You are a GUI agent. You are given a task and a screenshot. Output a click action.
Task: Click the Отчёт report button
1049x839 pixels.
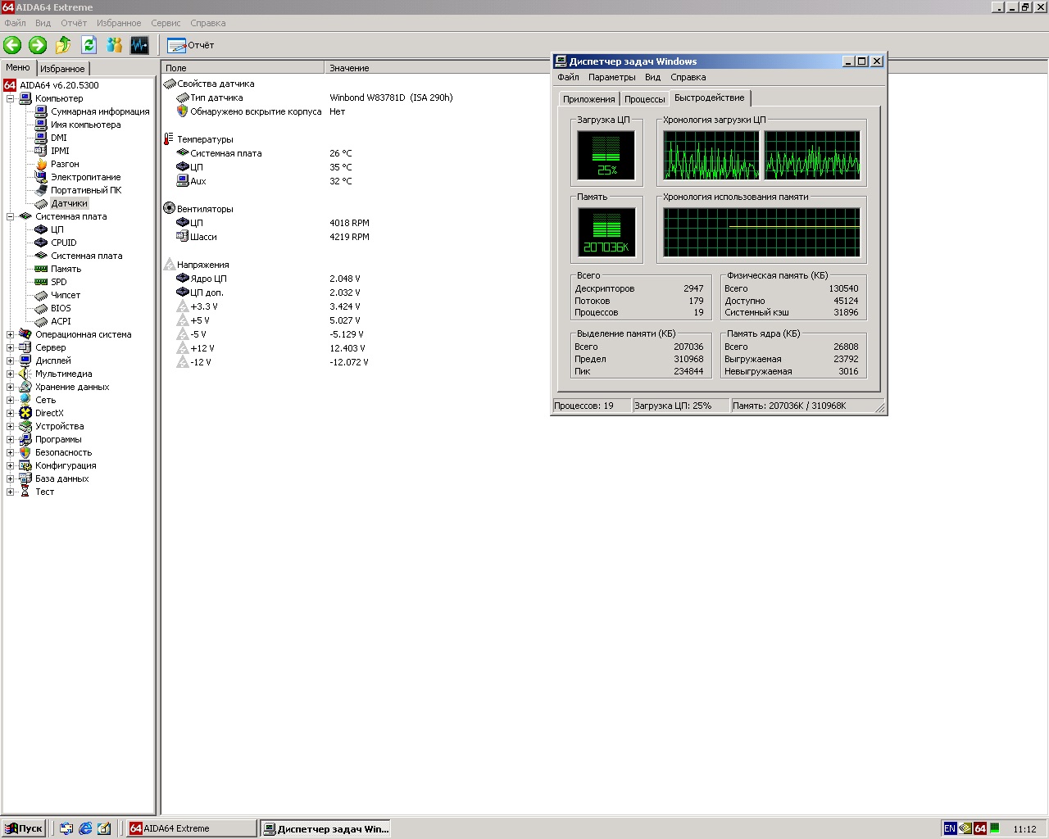point(191,45)
